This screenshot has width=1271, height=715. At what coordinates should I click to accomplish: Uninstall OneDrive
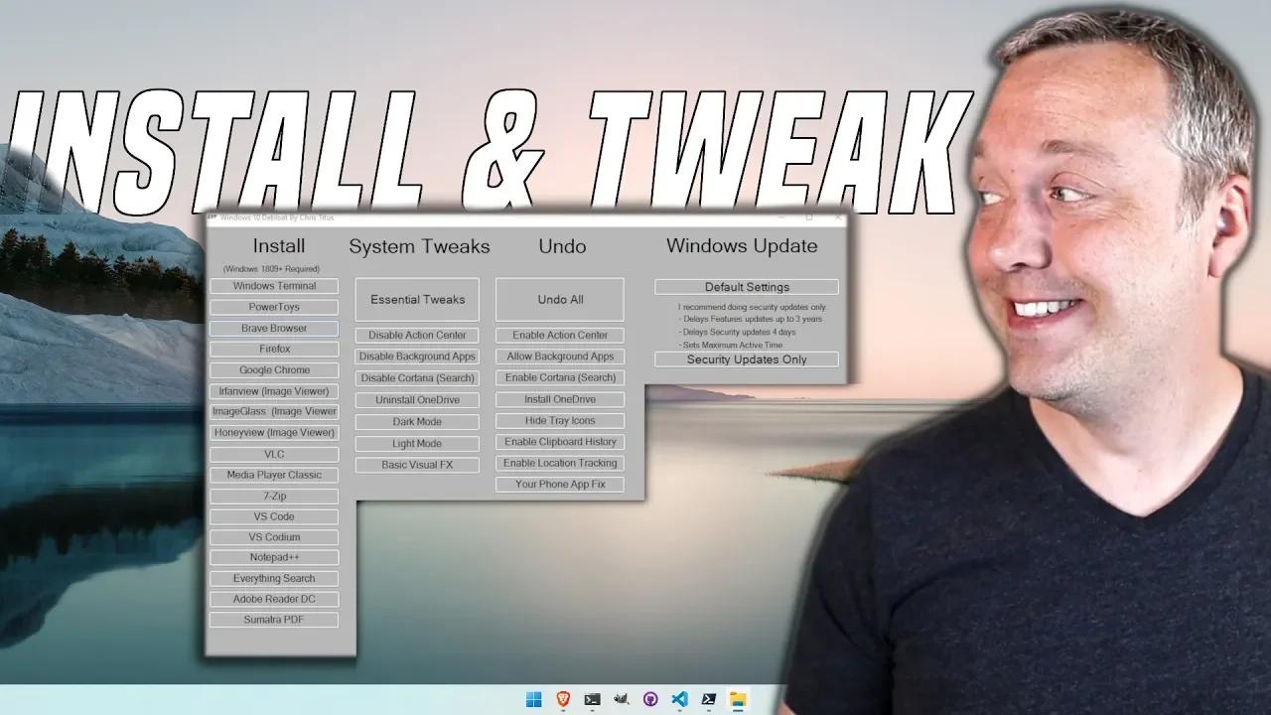pos(416,399)
